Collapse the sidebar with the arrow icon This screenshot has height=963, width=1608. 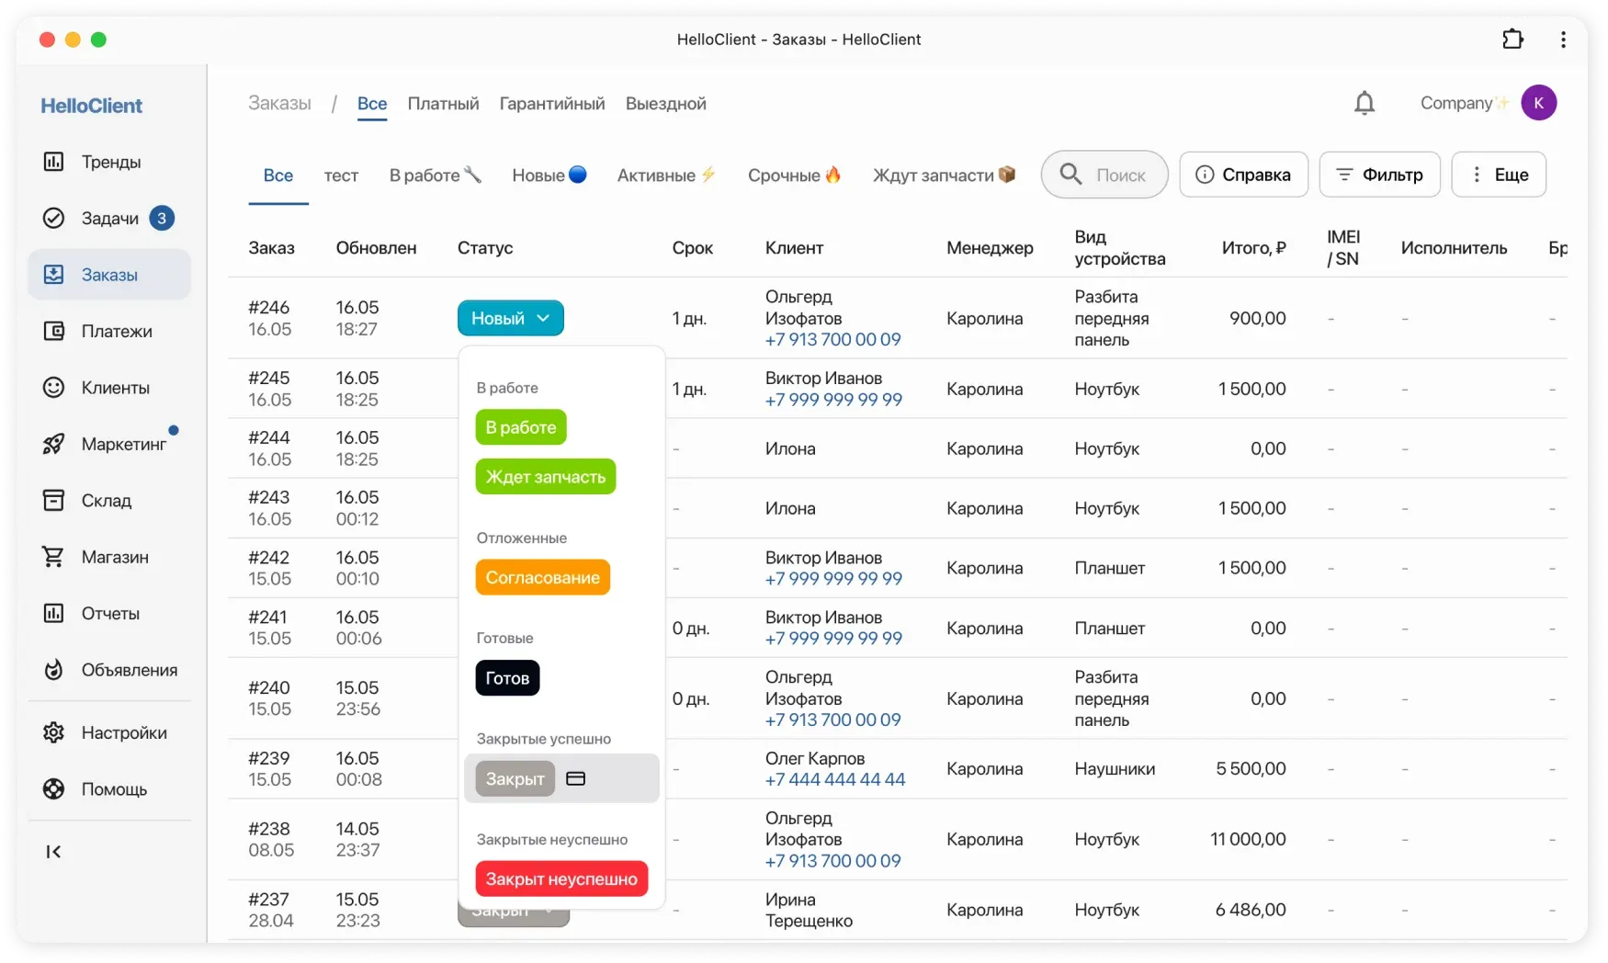click(x=53, y=852)
